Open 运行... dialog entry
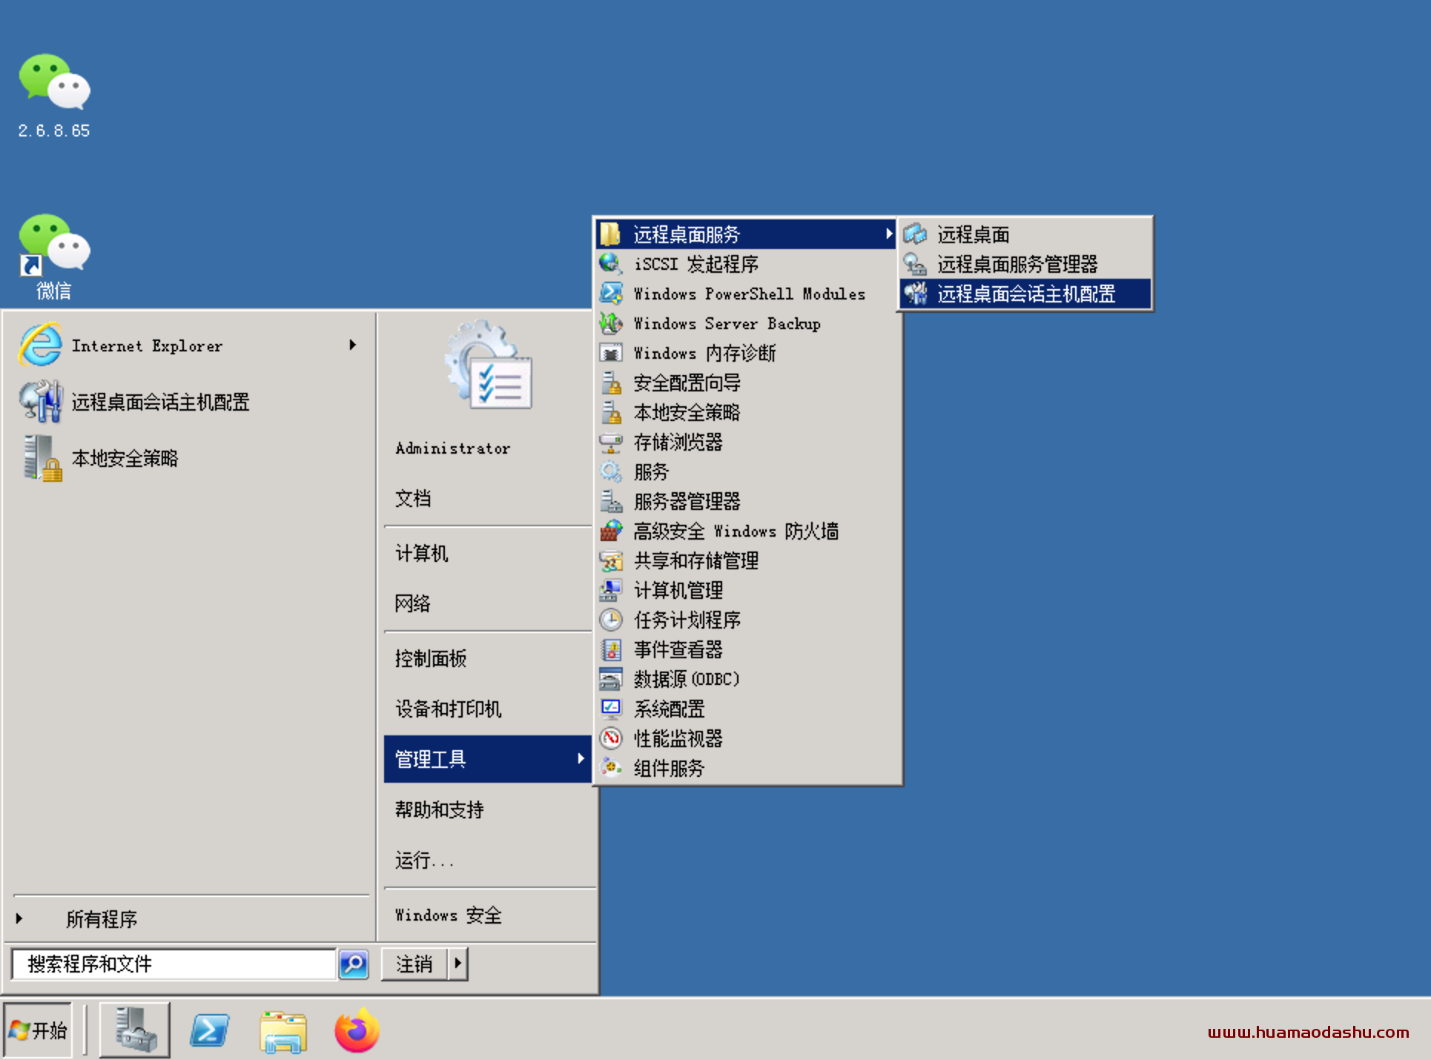The image size is (1431, 1060). point(424,860)
